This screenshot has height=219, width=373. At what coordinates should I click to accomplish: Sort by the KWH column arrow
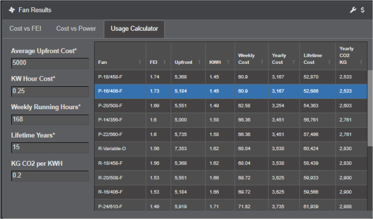[229, 62]
